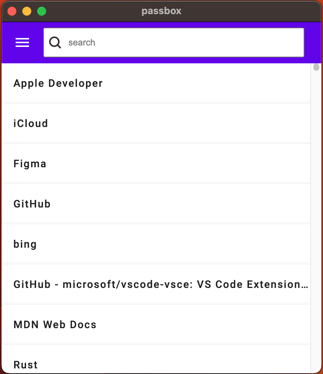Open the hamburger menu
323x374 pixels.
click(22, 42)
